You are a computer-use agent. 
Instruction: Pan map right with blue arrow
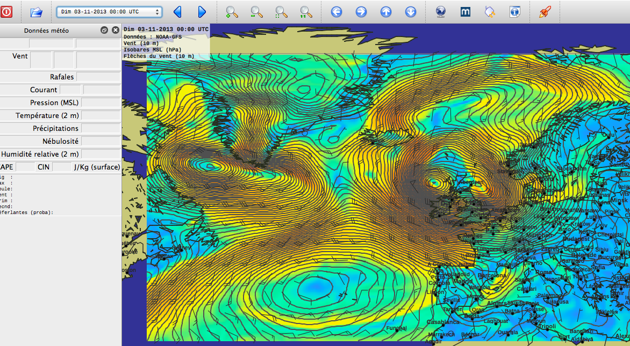click(361, 12)
